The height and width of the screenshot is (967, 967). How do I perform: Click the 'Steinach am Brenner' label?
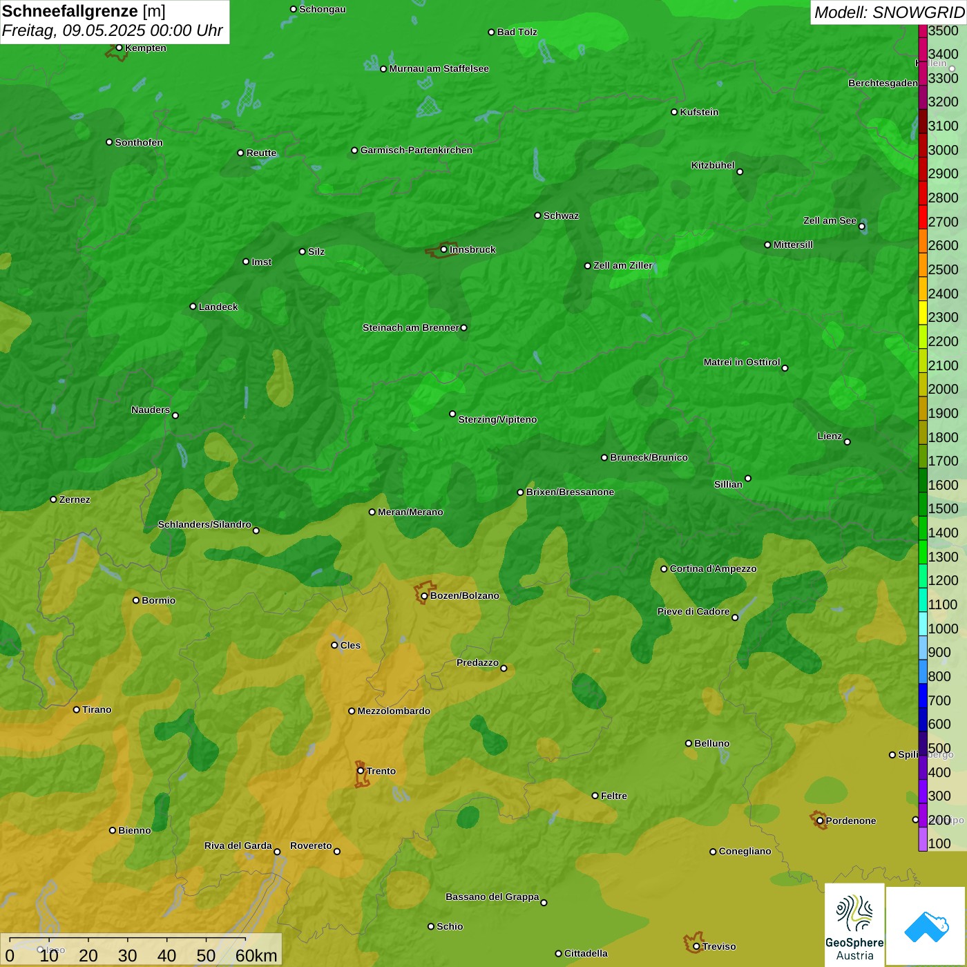point(411,327)
